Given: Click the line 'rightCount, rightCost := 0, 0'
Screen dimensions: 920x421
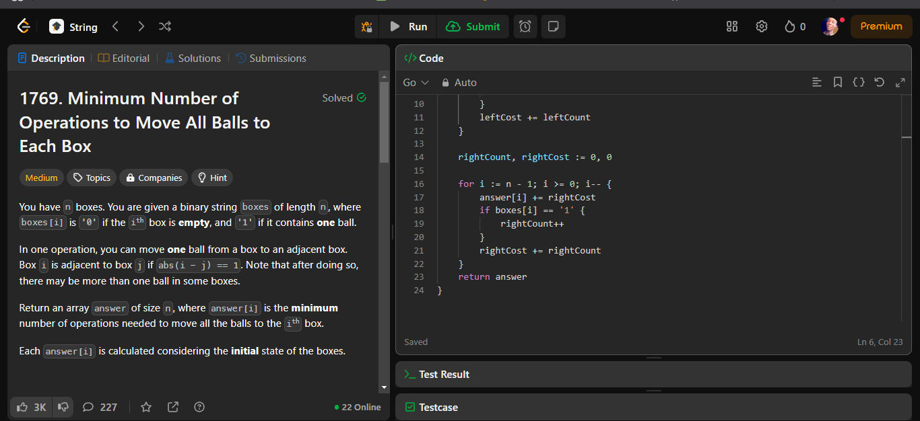Looking at the screenshot, I should (x=535, y=157).
